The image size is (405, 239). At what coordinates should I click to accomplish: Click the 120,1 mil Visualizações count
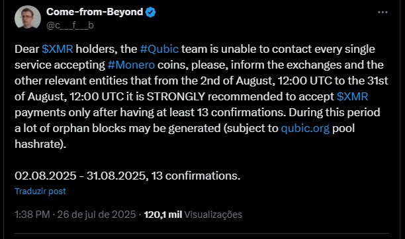(193, 215)
